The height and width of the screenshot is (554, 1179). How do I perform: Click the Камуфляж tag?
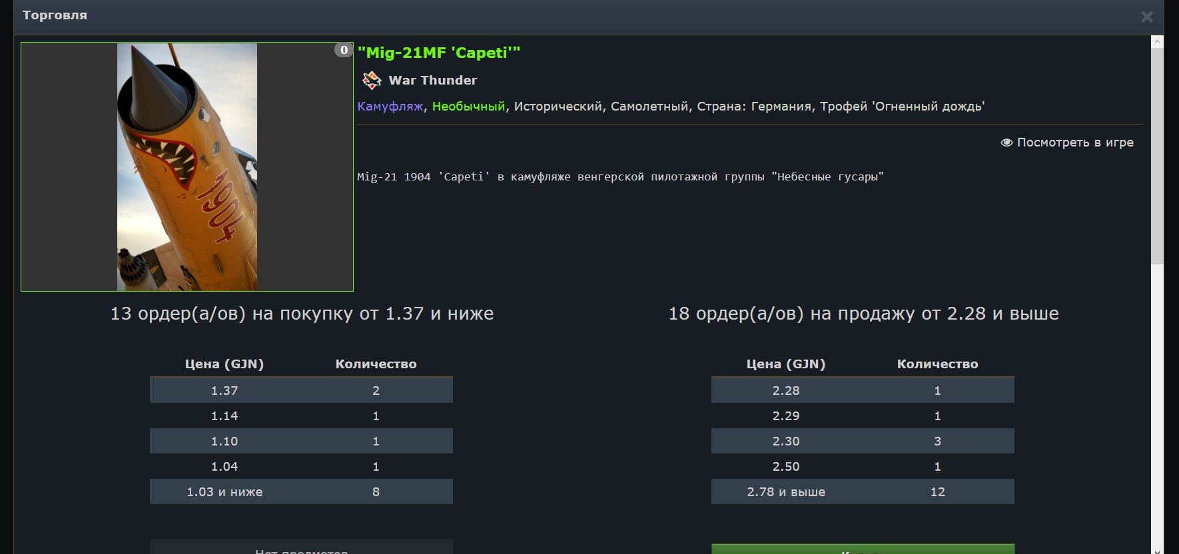click(390, 107)
